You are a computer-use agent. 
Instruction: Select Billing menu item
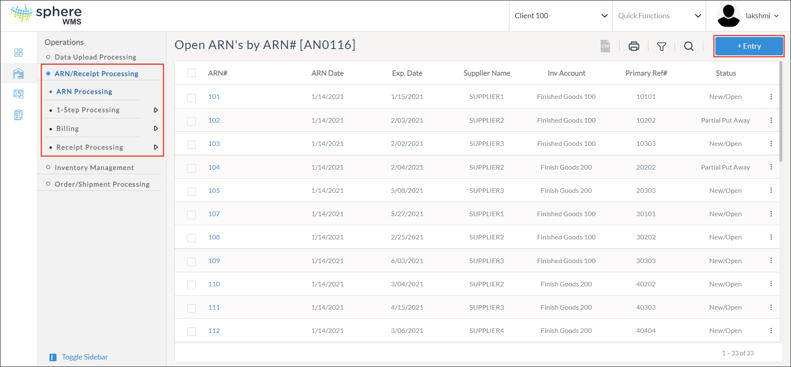pos(68,128)
